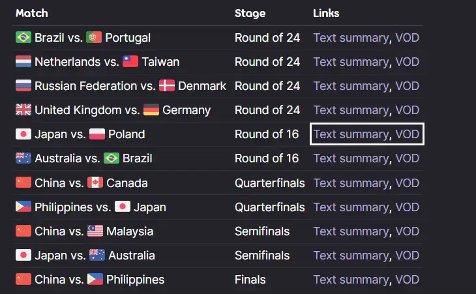Click the Poland flag icon
Viewport: 476px width, 294px height.
[x=97, y=134]
